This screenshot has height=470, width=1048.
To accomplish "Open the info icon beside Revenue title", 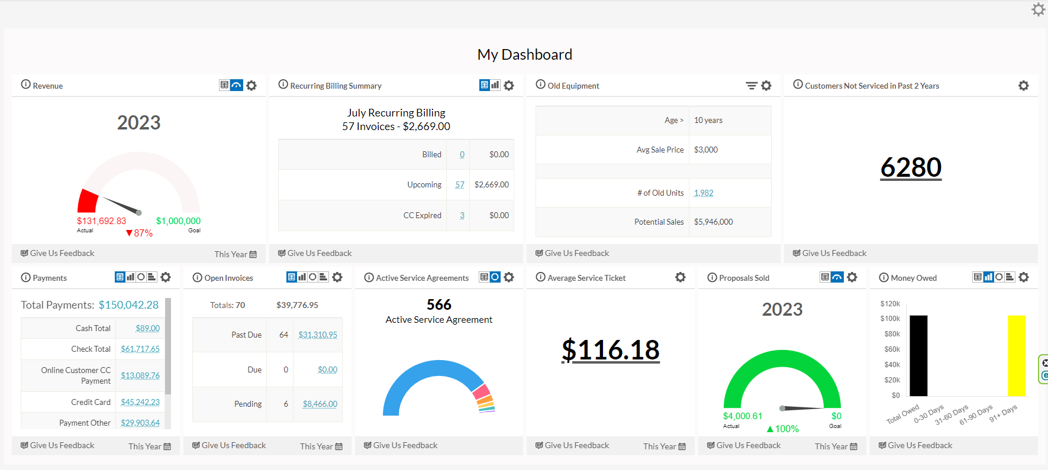I will [25, 85].
